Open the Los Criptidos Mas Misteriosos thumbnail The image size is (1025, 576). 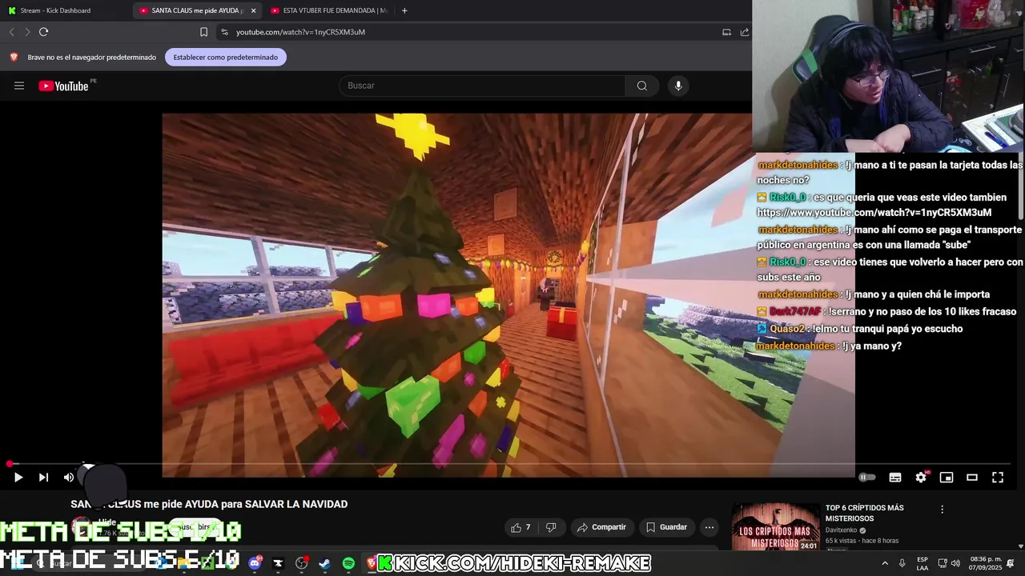pyautogui.click(x=776, y=526)
